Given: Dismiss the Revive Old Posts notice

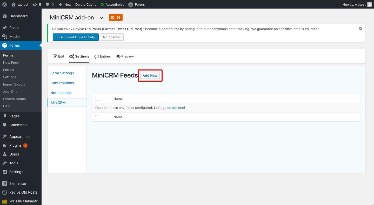Looking at the screenshot, I should 360,29.
